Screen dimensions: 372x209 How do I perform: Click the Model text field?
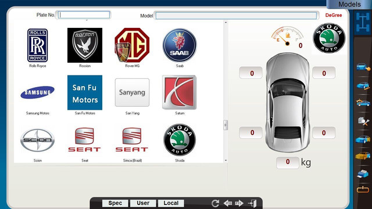[x=236, y=16]
